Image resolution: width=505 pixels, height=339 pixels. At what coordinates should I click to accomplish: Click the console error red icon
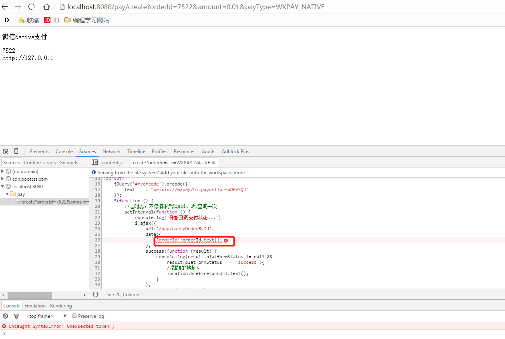tap(4, 326)
